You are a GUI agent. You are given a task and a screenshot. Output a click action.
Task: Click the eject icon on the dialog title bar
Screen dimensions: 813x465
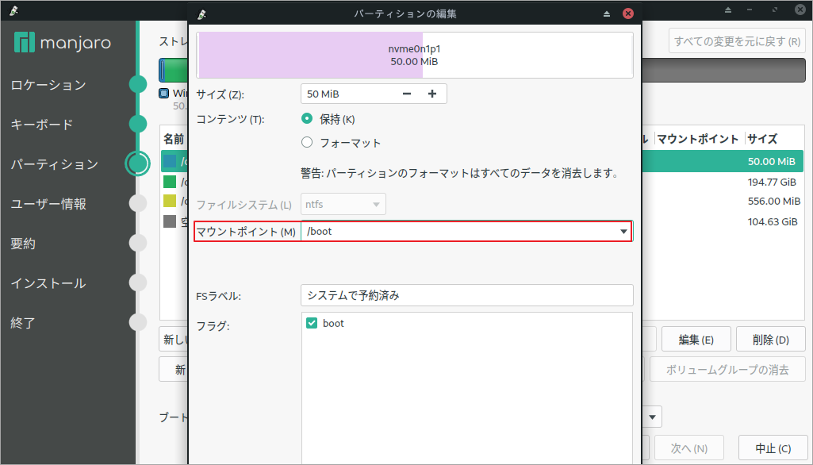606,13
